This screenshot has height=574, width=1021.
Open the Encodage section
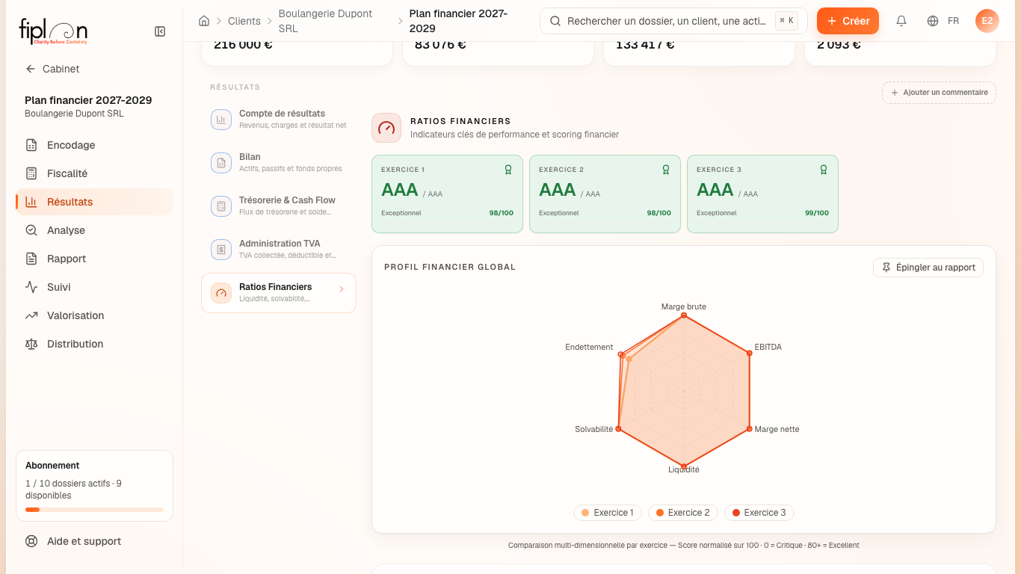coord(94,145)
